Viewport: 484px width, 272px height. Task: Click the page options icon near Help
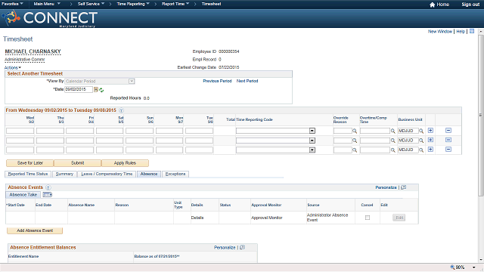tap(472, 31)
